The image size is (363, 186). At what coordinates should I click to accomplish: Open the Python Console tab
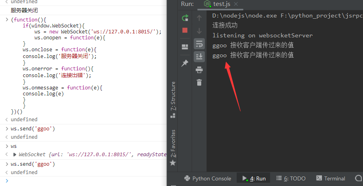click(207, 178)
